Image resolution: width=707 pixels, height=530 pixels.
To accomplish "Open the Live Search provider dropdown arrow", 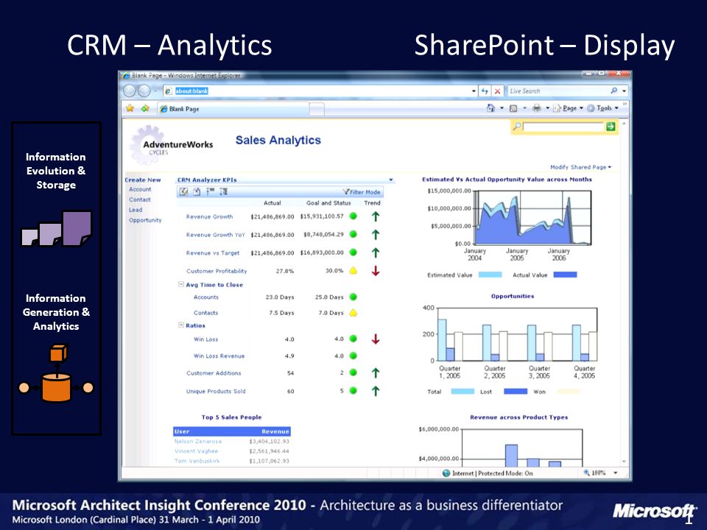I will (624, 91).
